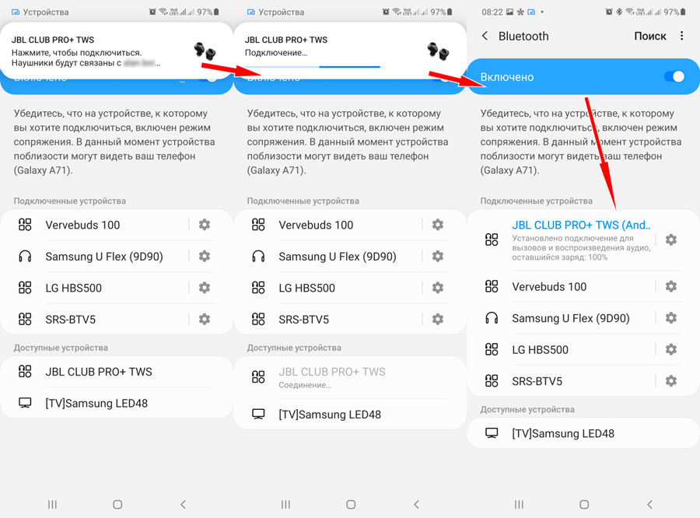Tap earbuds image in left screen popup
700x518 pixels.
[x=205, y=51]
